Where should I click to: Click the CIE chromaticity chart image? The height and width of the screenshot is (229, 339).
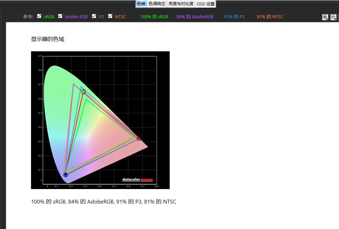pos(100,120)
